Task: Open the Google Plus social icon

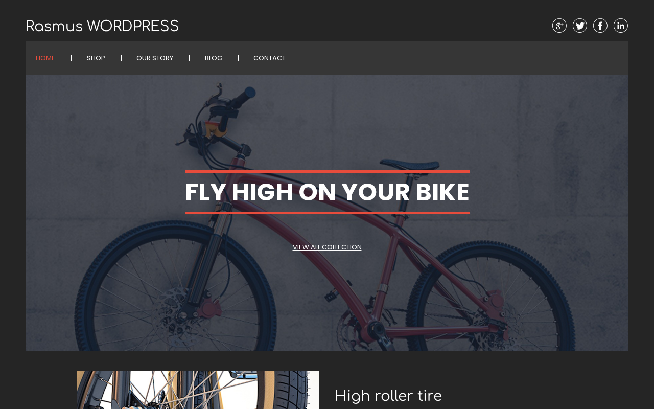Action: (x=559, y=26)
